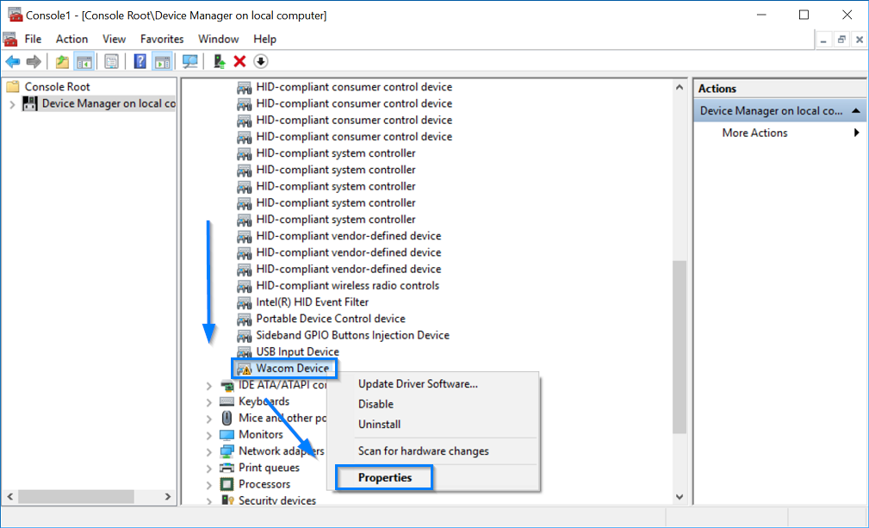Select HID-compliant wireless radio controls
The height and width of the screenshot is (528, 869).
pyautogui.click(x=347, y=285)
